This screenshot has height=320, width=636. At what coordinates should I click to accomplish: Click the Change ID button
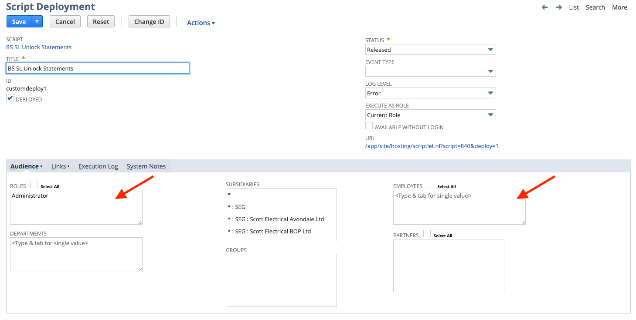(x=149, y=21)
